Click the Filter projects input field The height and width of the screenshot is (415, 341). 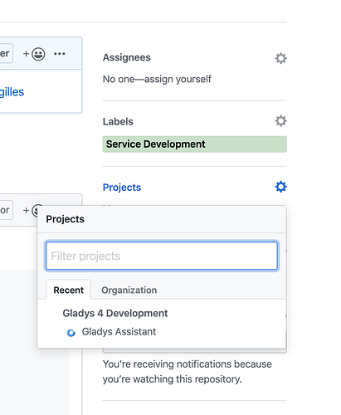pos(162,256)
